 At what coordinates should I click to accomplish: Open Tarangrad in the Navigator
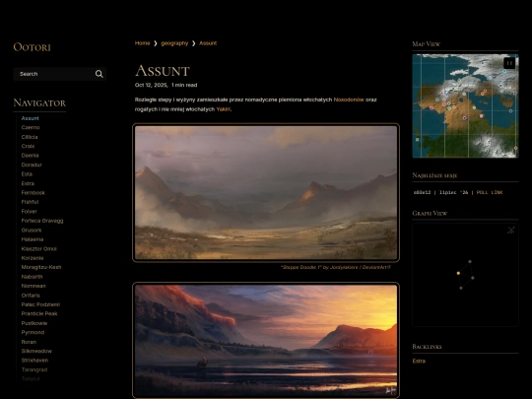tap(34, 369)
